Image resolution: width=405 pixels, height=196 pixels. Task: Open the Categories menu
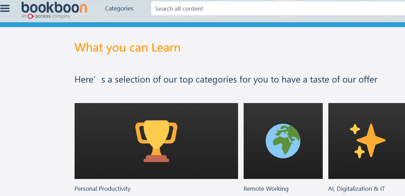point(119,8)
